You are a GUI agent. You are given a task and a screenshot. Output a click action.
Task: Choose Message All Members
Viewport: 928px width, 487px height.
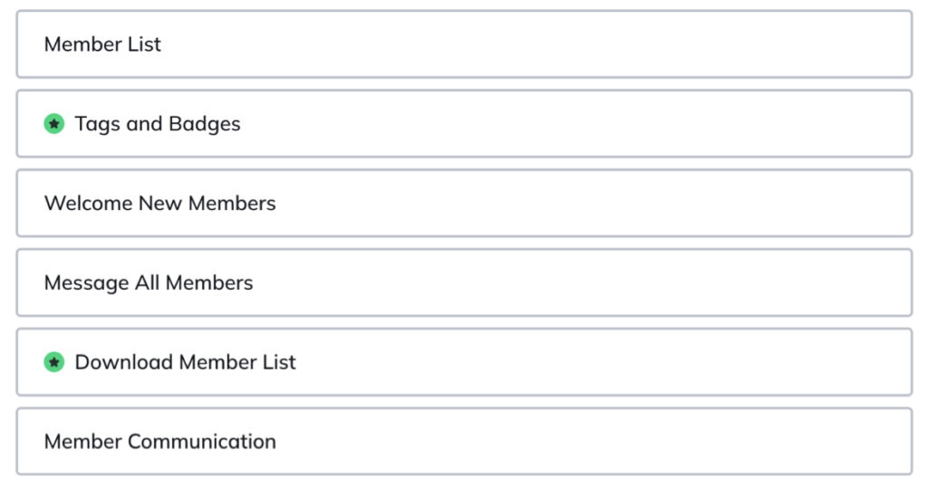point(464,282)
